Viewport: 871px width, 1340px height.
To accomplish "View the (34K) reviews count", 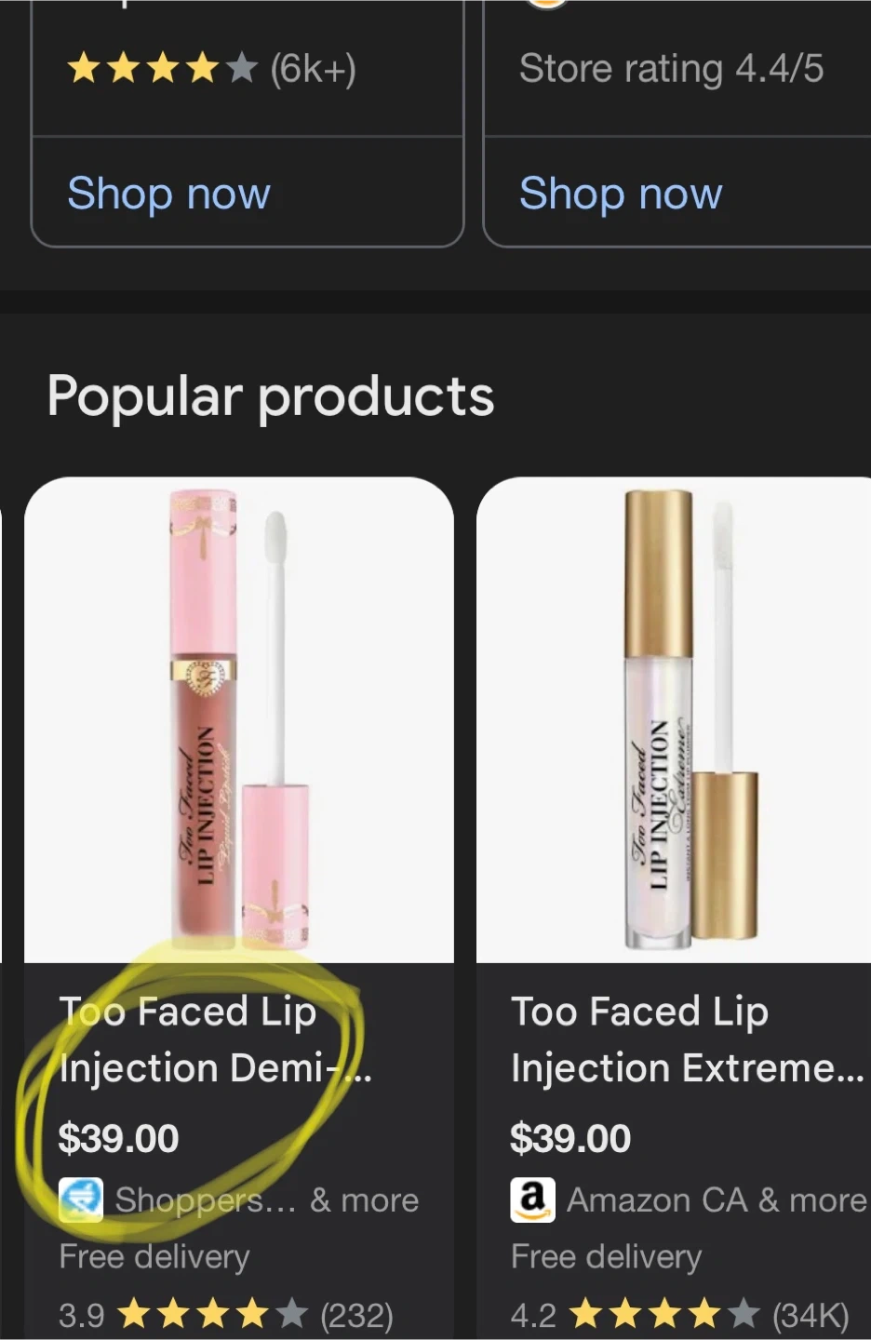I will pos(811,1316).
